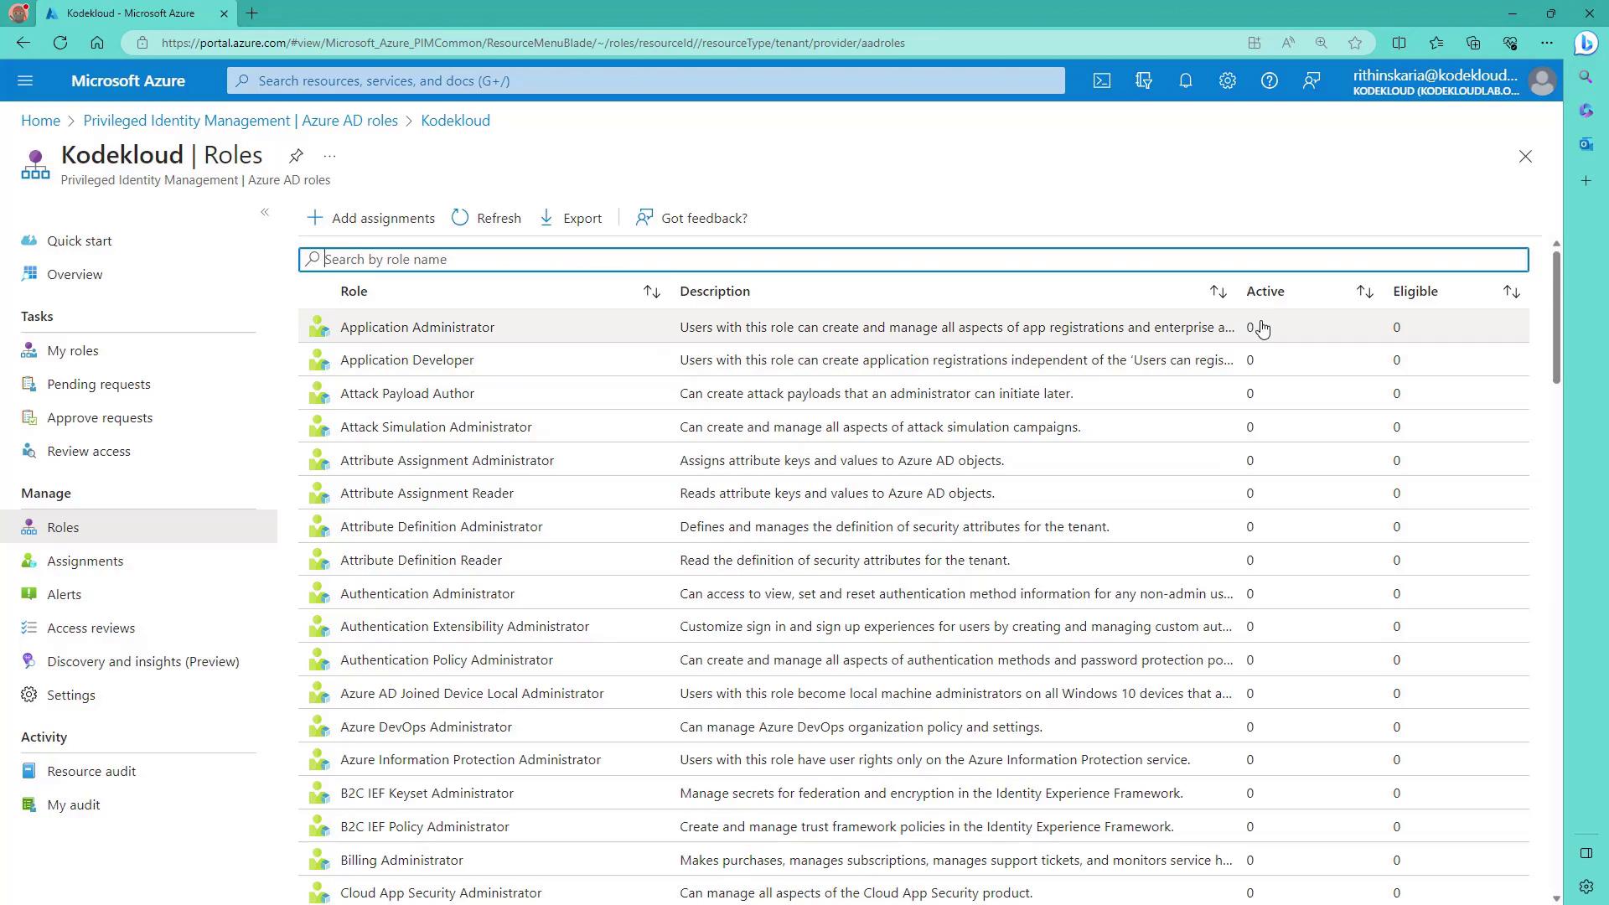
Task: Click Add assignments button
Action: [x=371, y=218]
